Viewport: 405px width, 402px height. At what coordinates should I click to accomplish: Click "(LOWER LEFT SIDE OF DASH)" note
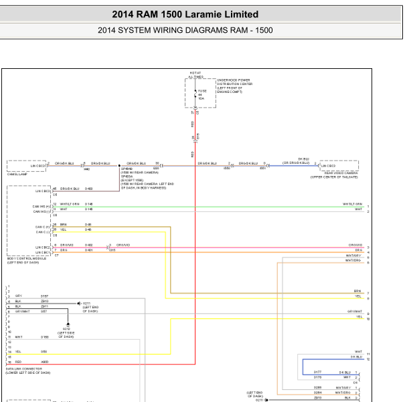pos(28,373)
